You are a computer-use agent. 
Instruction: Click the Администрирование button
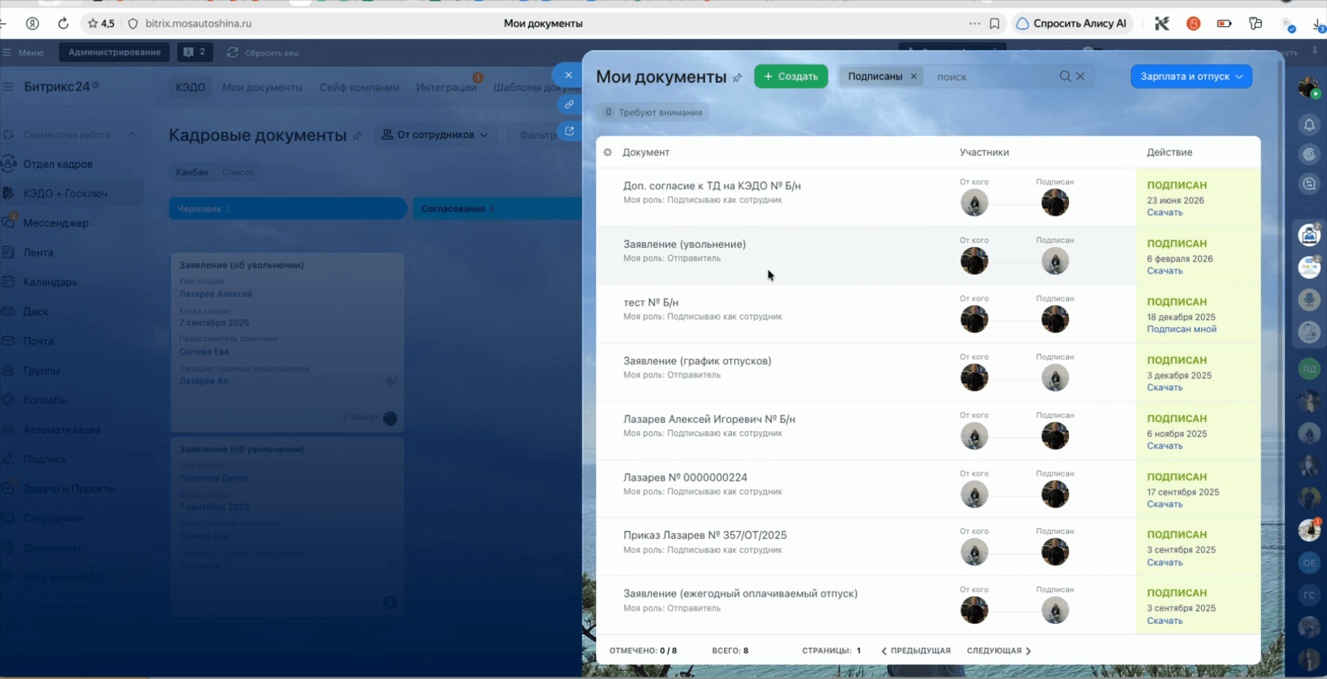(115, 52)
